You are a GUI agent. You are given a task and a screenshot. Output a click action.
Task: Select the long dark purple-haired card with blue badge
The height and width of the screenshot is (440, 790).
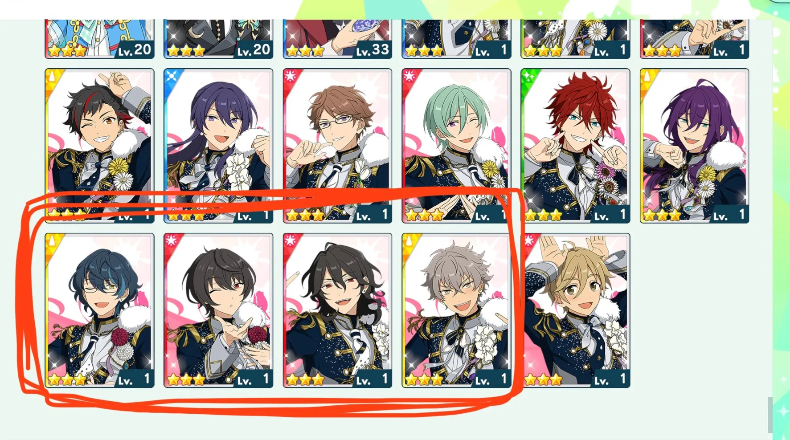click(x=218, y=146)
